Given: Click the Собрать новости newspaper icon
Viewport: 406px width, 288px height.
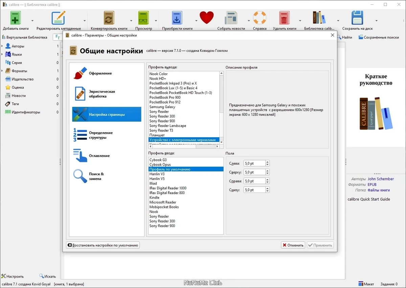Looking at the screenshot, I should [231, 18].
